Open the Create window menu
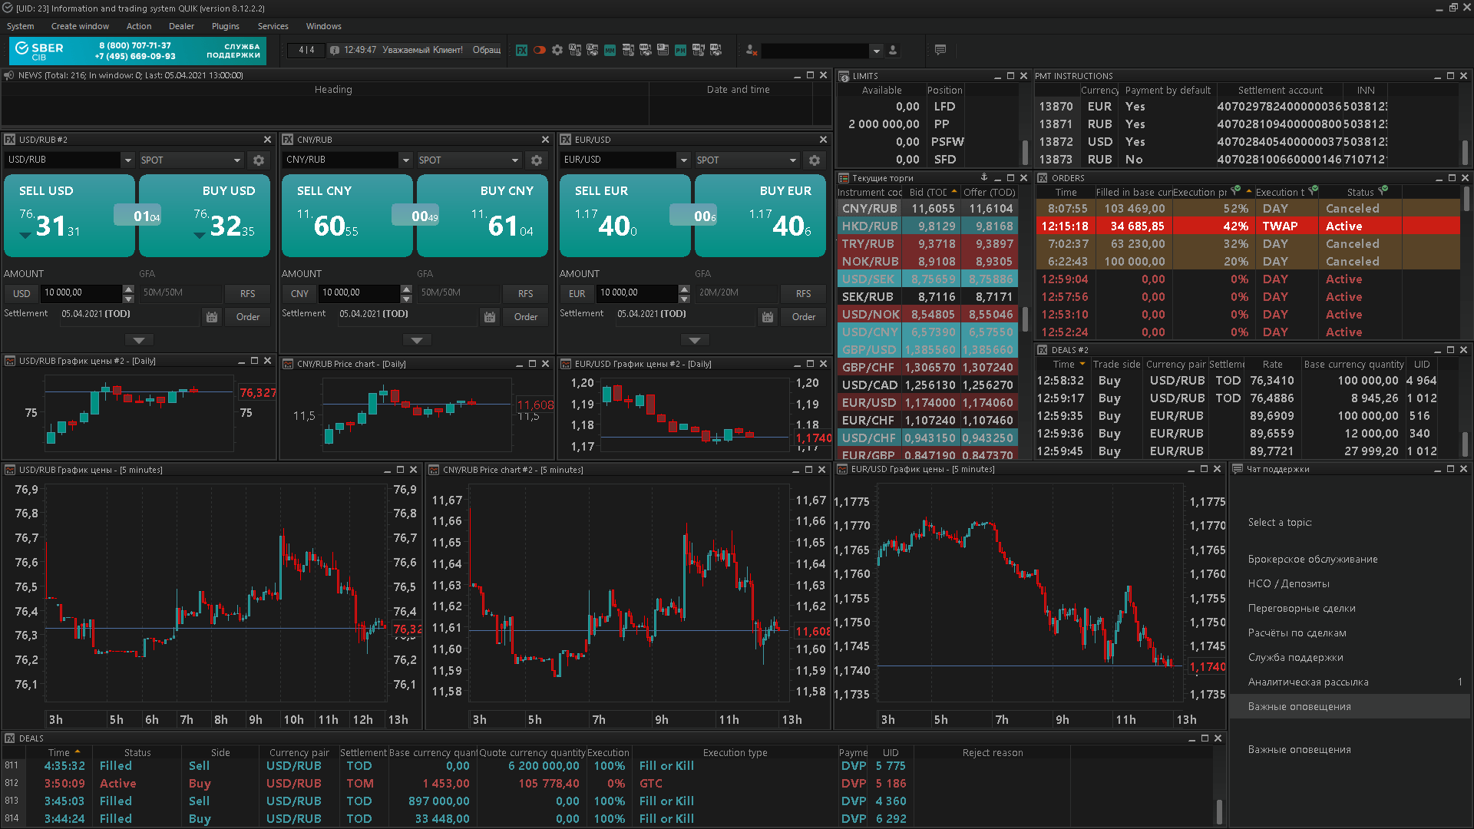The width and height of the screenshot is (1474, 829). [x=80, y=26]
